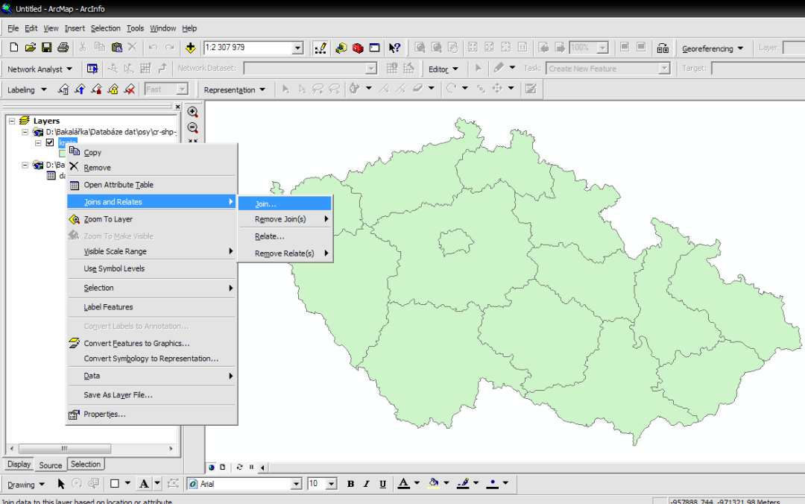Show the red ArcToolbox window

pyautogui.click(x=358, y=48)
